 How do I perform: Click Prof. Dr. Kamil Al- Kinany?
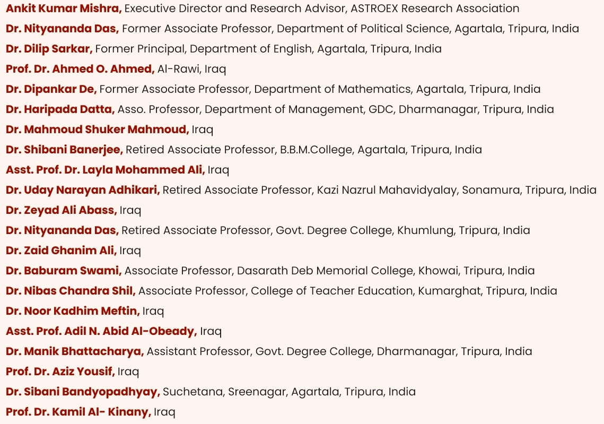[x=78, y=412]
